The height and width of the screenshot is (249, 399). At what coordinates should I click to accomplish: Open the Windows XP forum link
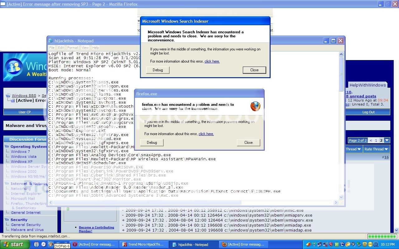coord(22,162)
